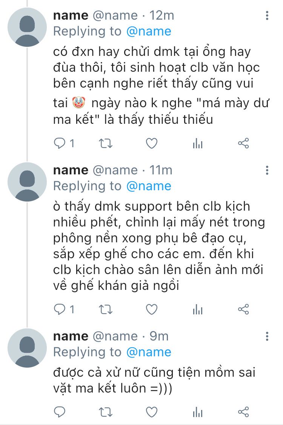Image resolution: width=283 pixels, height=425 pixels.
Task: Share the 11m tweet
Action: pyautogui.click(x=243, y=310)
